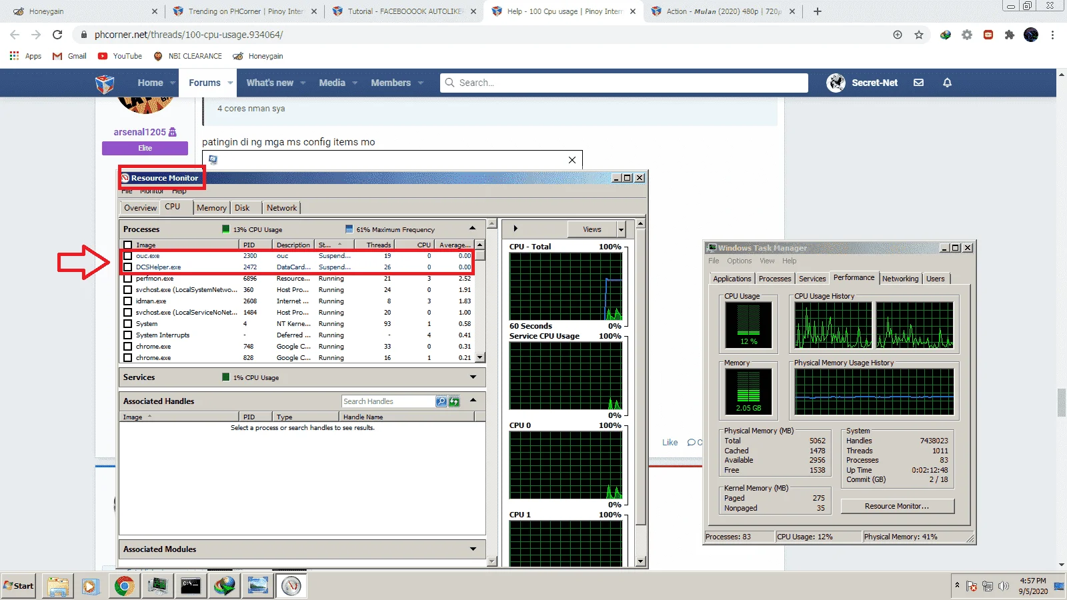This screenshot has height=600, width=1067.
Task: Click the Search Handles input field
Action: coord(388,401)
